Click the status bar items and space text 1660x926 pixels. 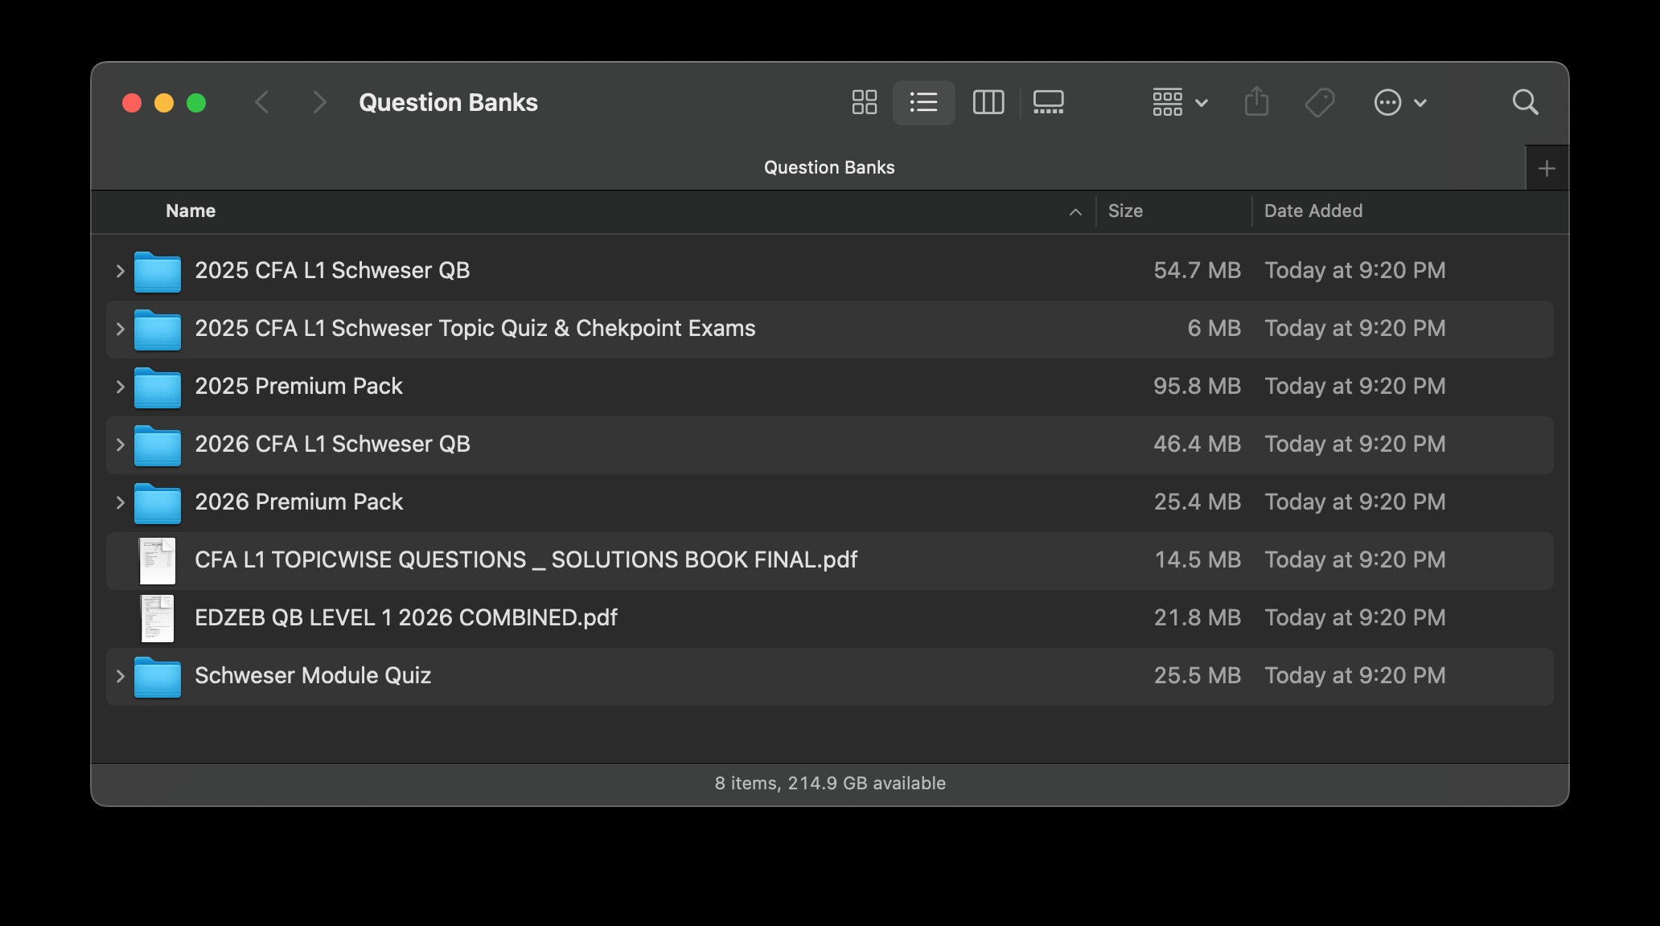click(x=830, y=783)
